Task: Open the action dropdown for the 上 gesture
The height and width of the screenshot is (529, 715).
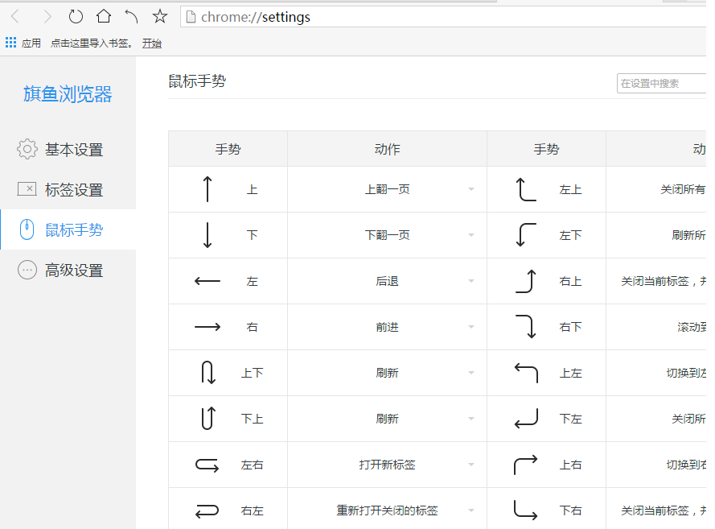Action: tap(471, 188)
